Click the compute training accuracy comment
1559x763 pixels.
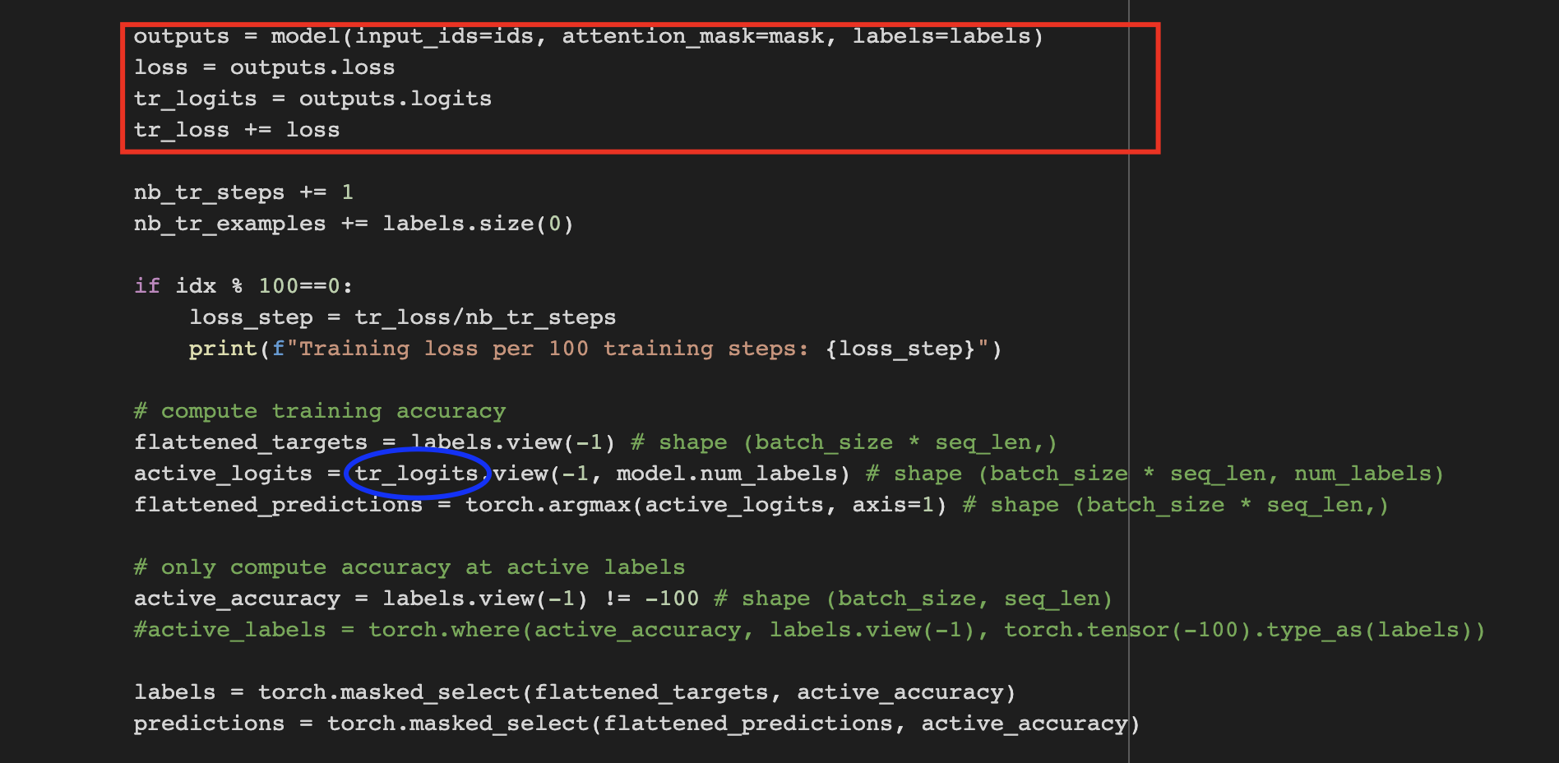click(x=320, y=410)
